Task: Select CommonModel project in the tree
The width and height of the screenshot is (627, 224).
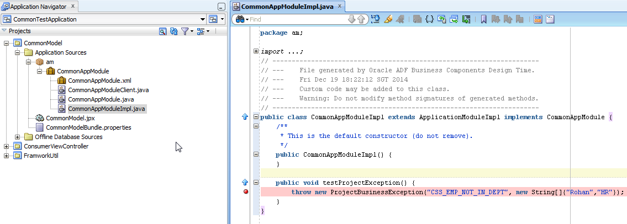Action: point(43,43)
